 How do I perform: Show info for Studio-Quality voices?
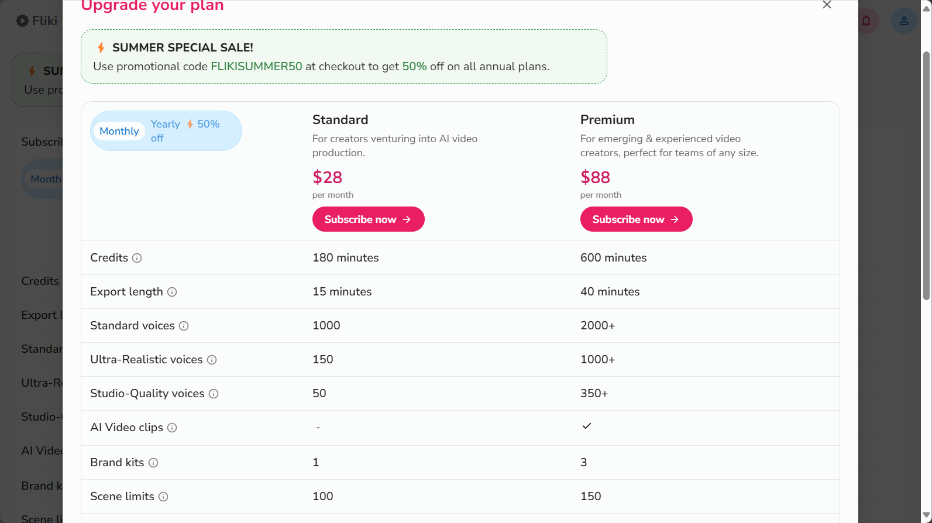(214, 394)
